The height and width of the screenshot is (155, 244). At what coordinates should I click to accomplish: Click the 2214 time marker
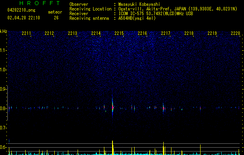coord(96,33)
